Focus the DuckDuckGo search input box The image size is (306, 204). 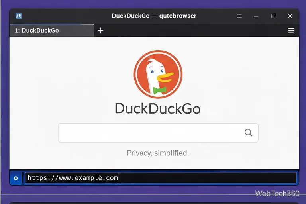coord(158,133)
